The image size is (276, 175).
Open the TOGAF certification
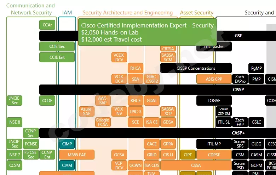[x=214, y=101]
